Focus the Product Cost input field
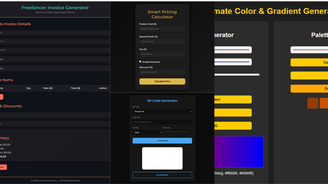The image size is (328, 184). pyautogui.click(x=162, y=29)
